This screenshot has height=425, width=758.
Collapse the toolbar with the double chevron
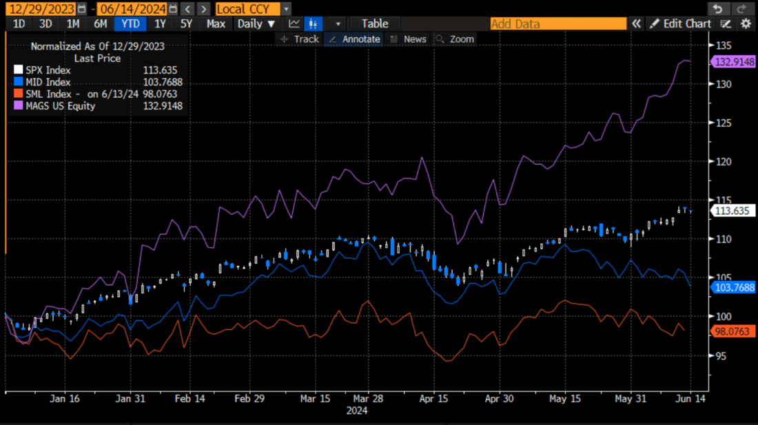pyautogui.click(x=636, y=23)
